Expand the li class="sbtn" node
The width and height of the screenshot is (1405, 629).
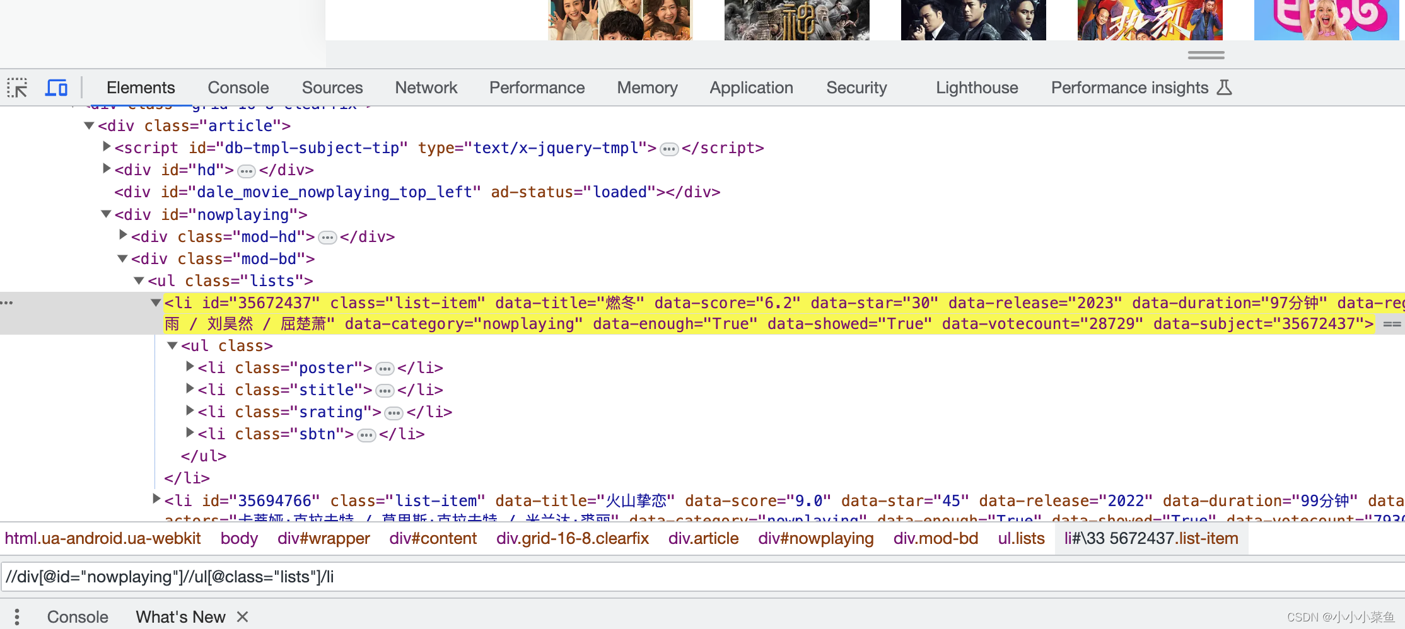pos(189,432)
